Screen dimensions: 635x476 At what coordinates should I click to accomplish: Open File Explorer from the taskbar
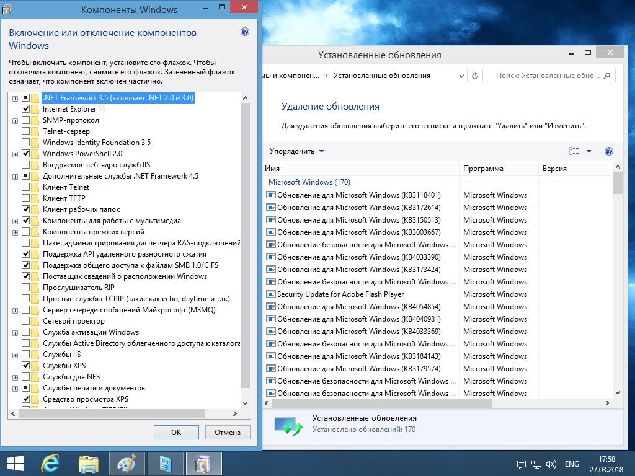tap(88, 463)
